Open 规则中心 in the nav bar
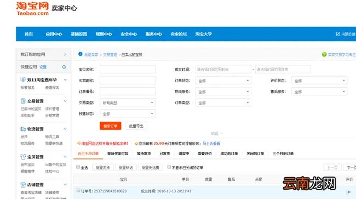 (104, 34)
